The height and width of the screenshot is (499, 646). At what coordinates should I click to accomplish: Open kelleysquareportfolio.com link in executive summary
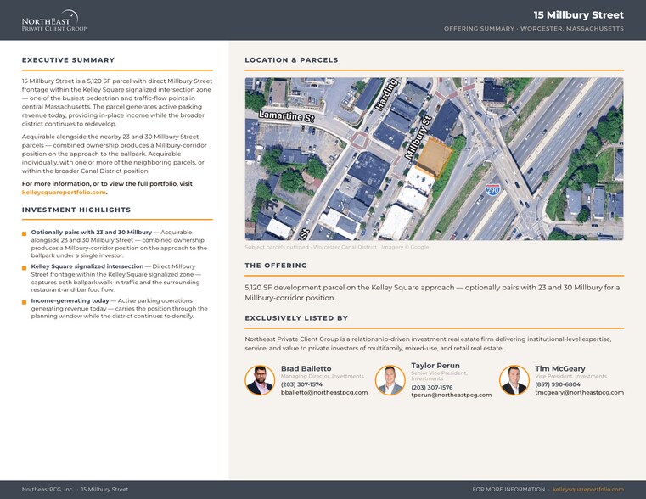coord(64,193)
